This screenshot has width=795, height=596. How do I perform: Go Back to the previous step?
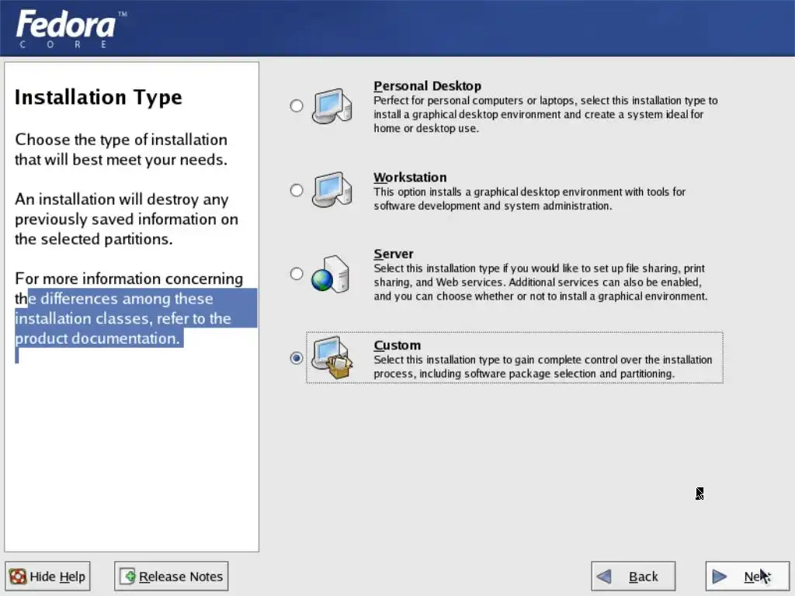[x=634, y=577]
